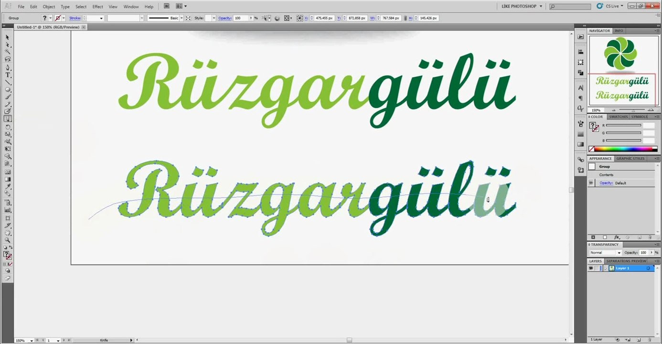Select the Hand tool
662x344 pixels.
[x=7, y=233]
